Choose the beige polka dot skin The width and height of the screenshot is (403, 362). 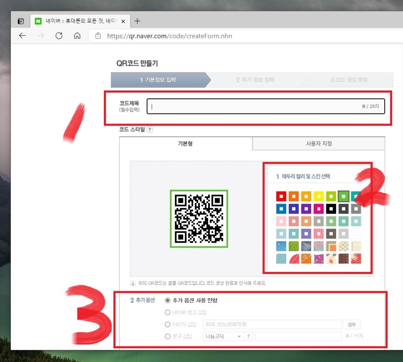(343, 246)
